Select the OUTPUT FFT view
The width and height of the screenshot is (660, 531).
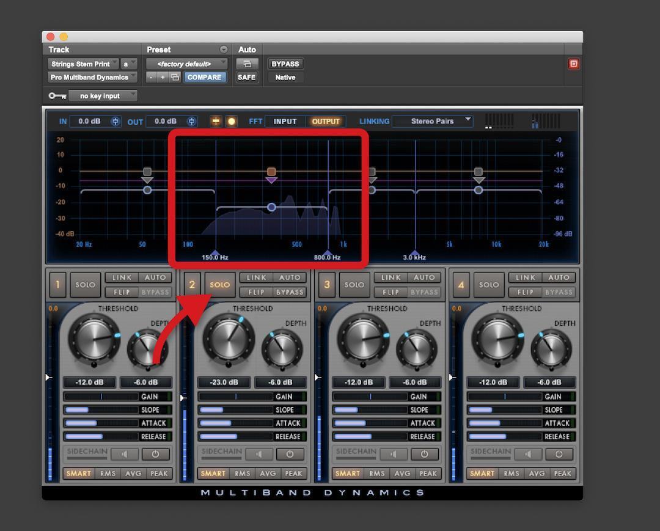click(x=326, y=121)
